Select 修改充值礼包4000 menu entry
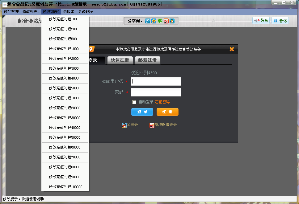This screenshot has width=299, height=204. (65, 78)
